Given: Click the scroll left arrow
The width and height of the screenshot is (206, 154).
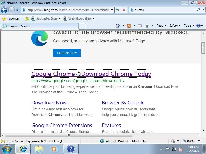Looking at the screenshot, I should click(3, 135).
